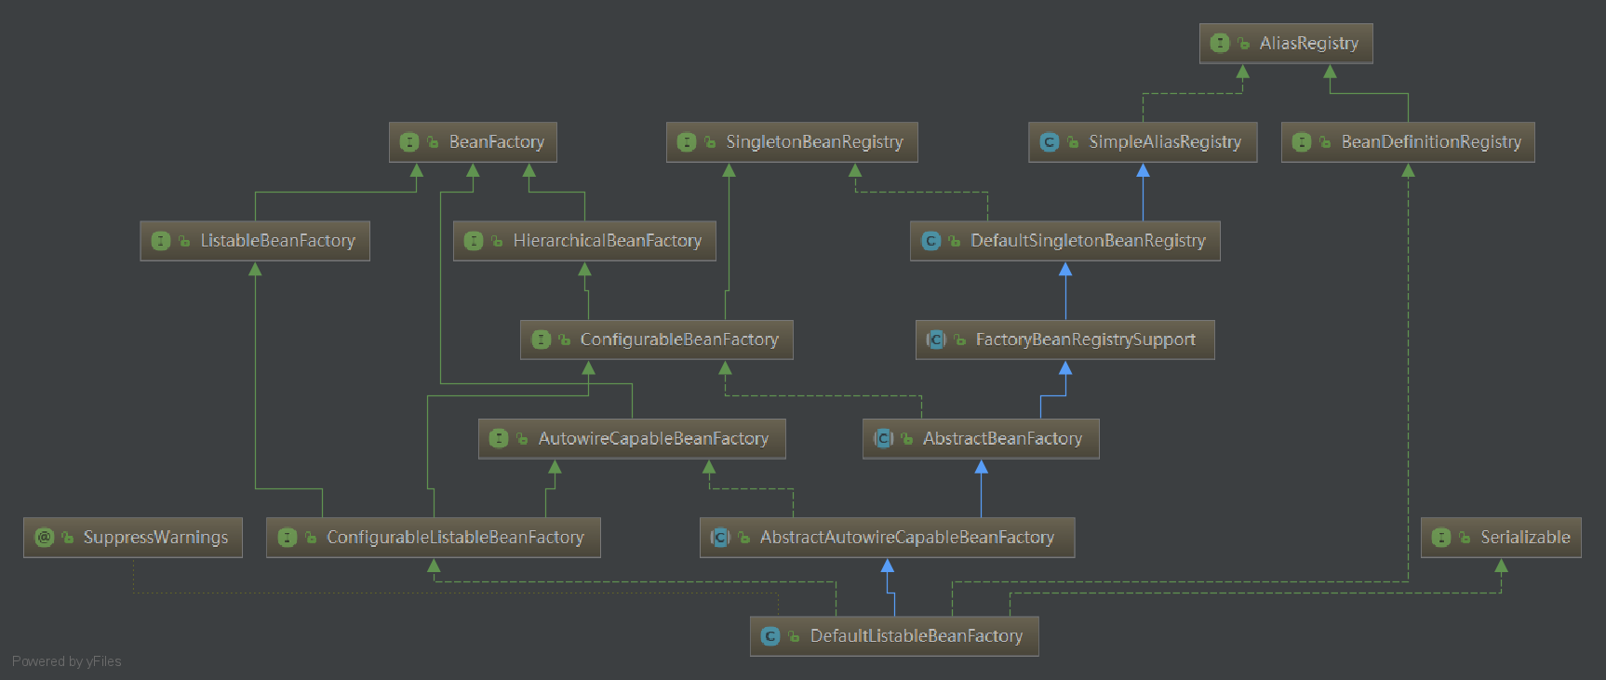
Task: Select the 'SimpleAliasRegistry' label text
Action: coord(1165,141)
